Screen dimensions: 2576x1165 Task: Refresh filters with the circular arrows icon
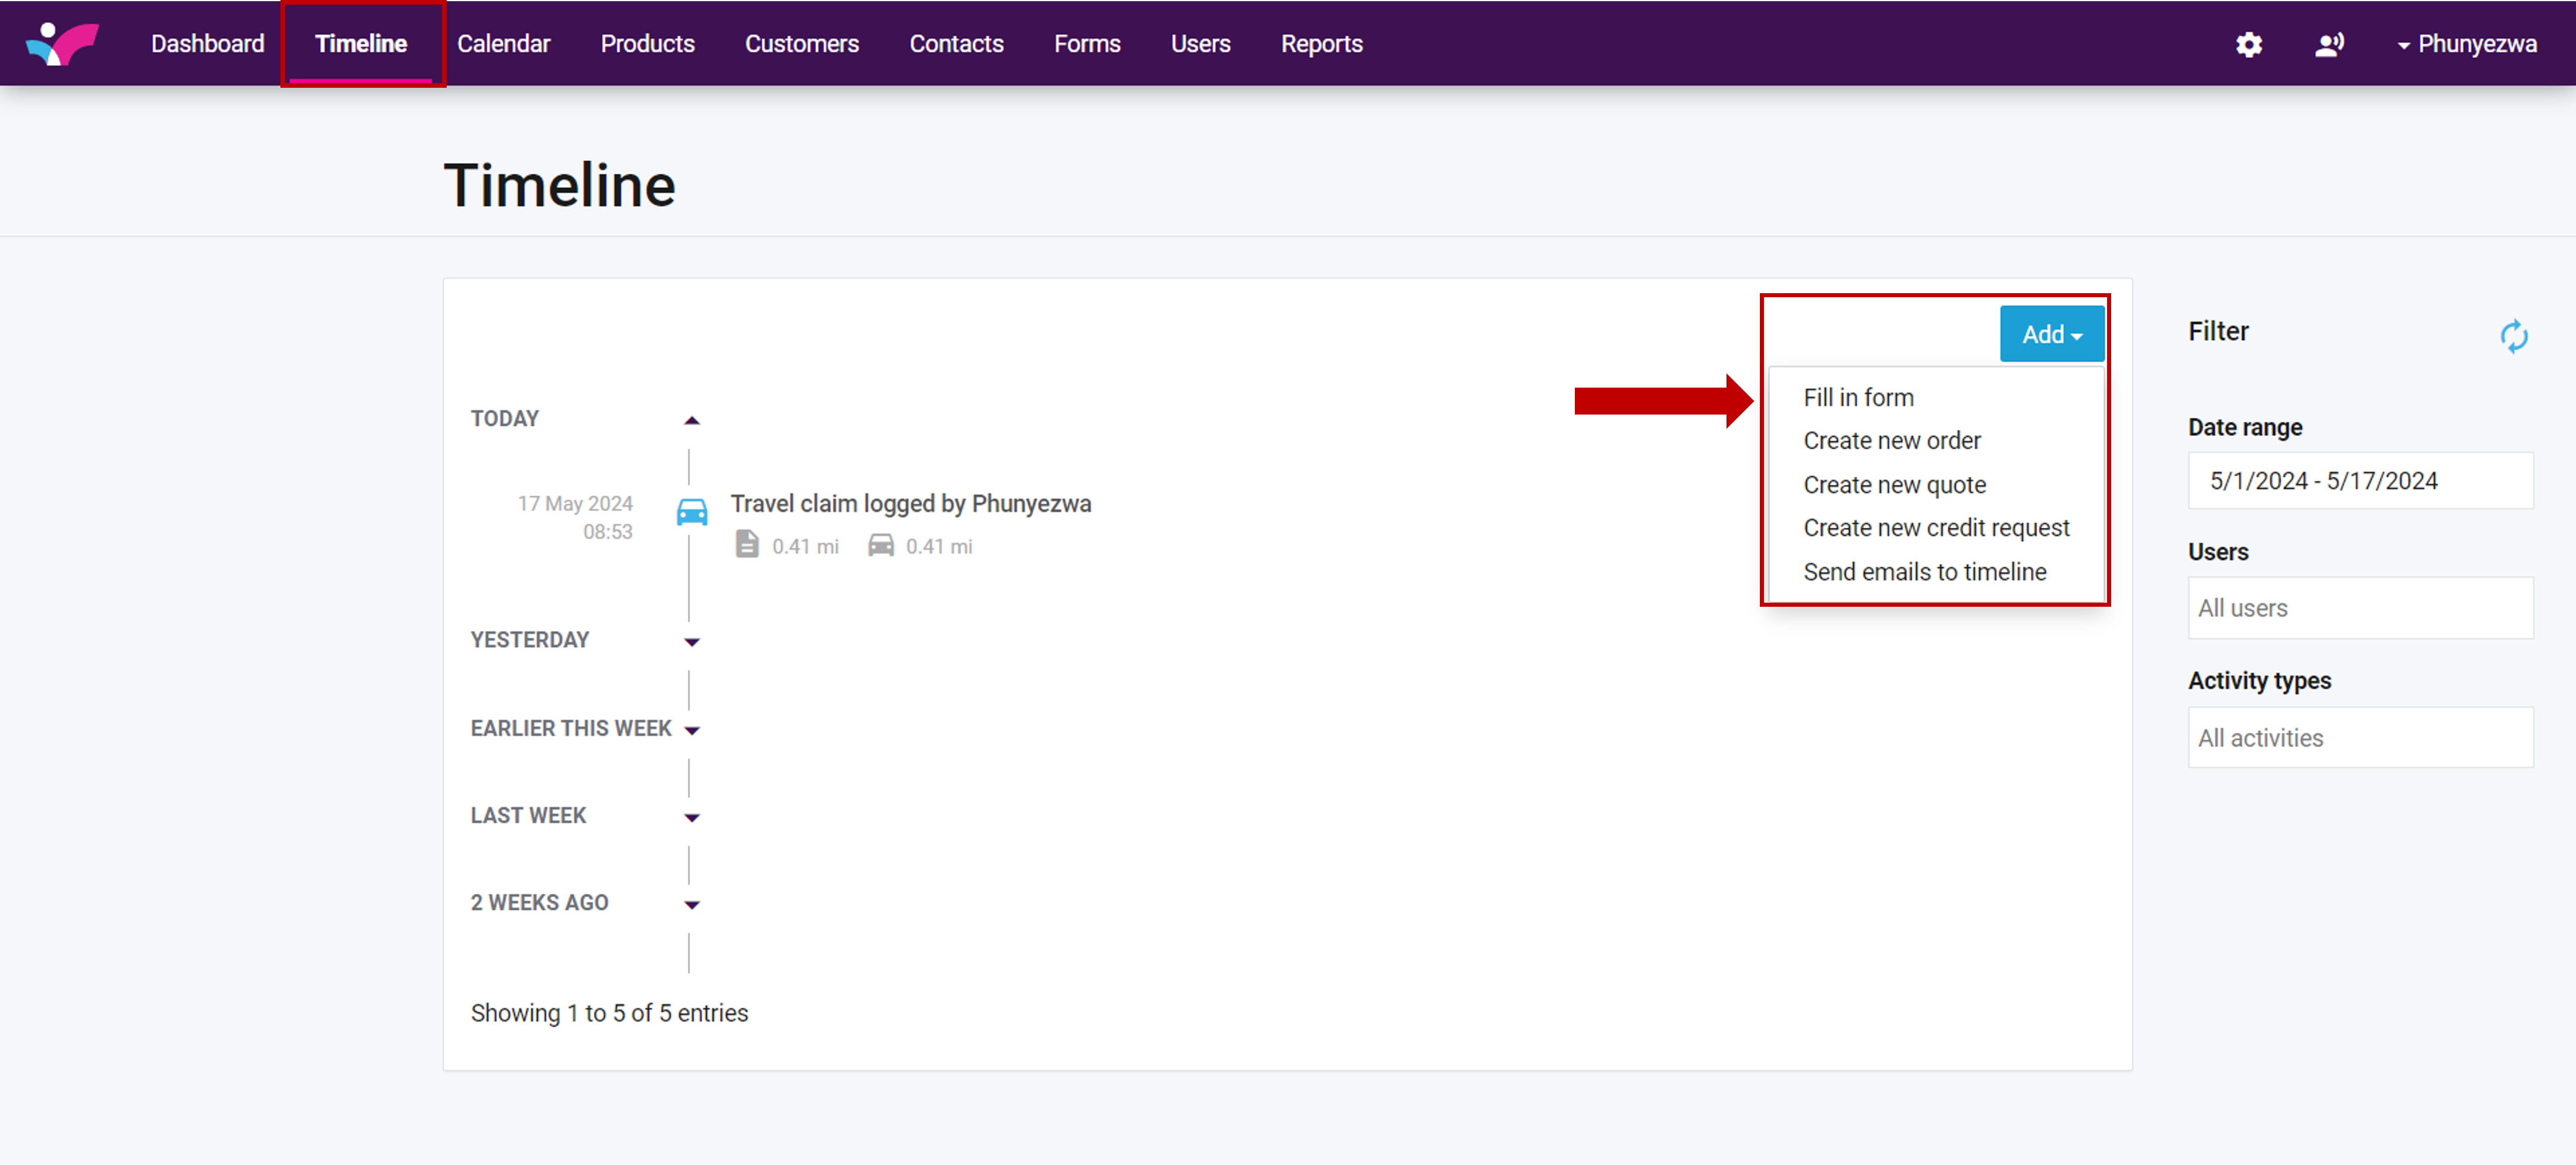click(2513, 336)
